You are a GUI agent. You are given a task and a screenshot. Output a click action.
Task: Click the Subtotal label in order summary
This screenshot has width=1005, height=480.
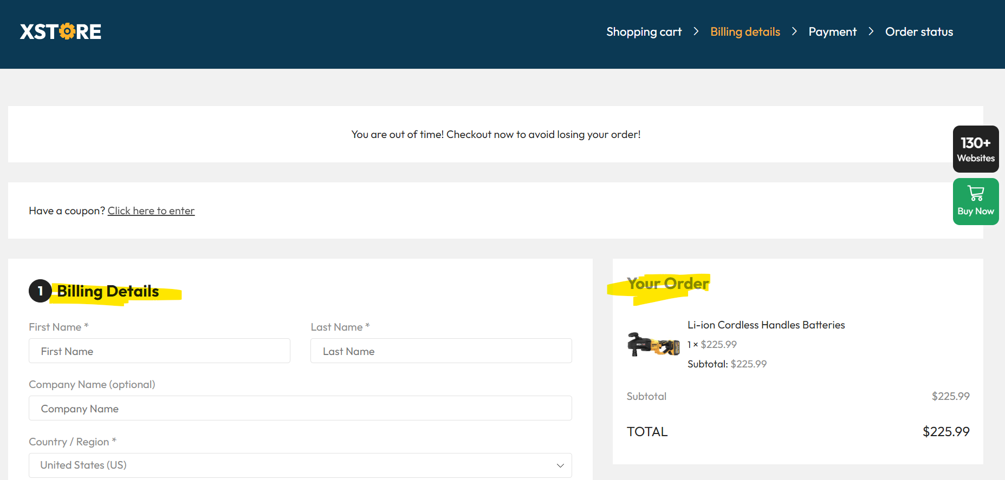point(646,396)
